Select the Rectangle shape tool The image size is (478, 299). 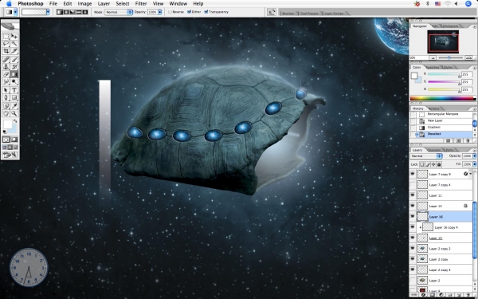(x=14, y=97)
